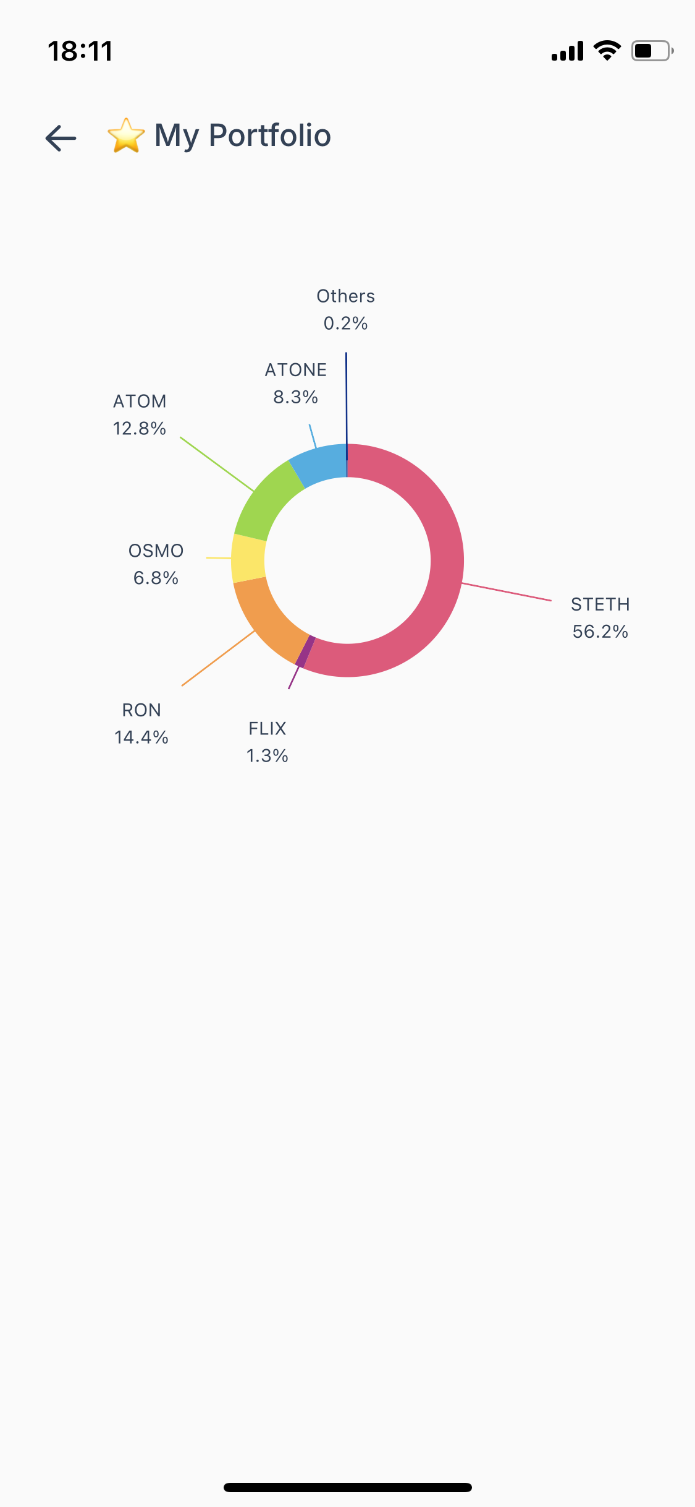
Task: Tap the back arrow icon
Action: point(61,137)
